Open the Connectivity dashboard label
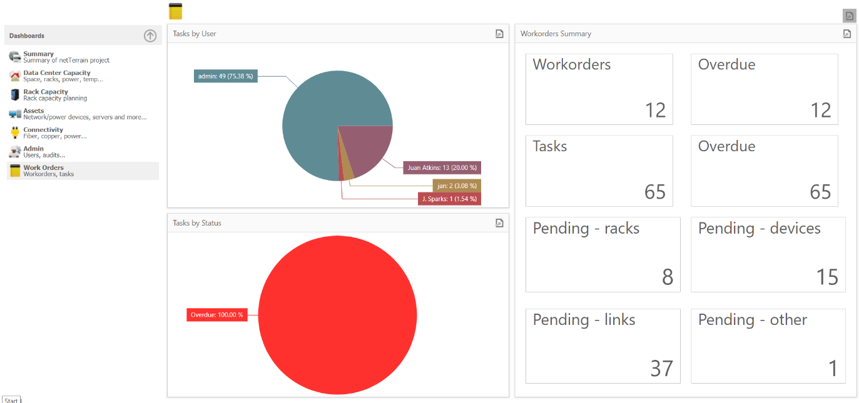This screenshot has width=859, height=403. (43, 130)
